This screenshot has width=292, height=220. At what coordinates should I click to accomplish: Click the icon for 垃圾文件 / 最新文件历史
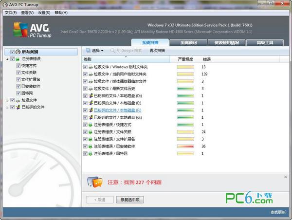pos(91,89)
